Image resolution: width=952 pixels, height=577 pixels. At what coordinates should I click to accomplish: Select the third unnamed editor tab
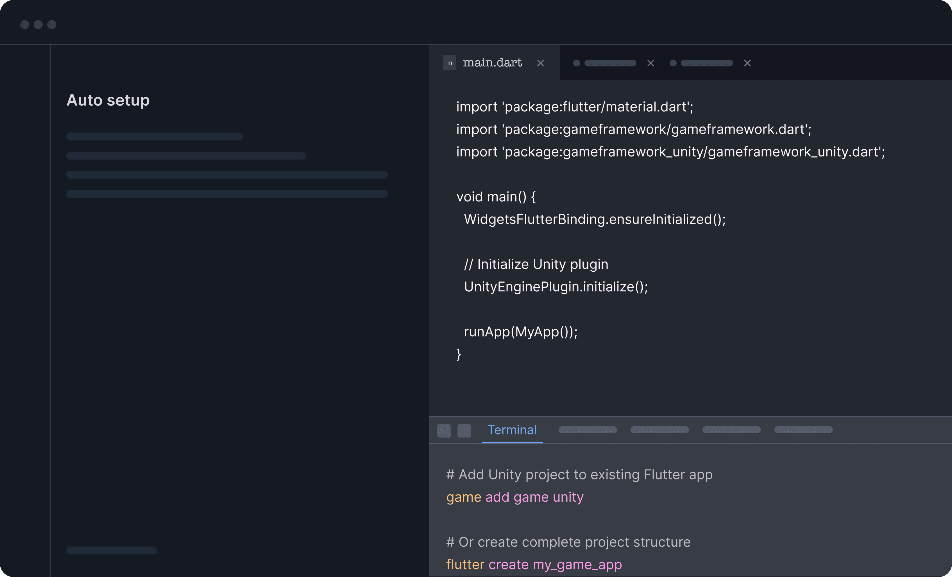(707, 63)
